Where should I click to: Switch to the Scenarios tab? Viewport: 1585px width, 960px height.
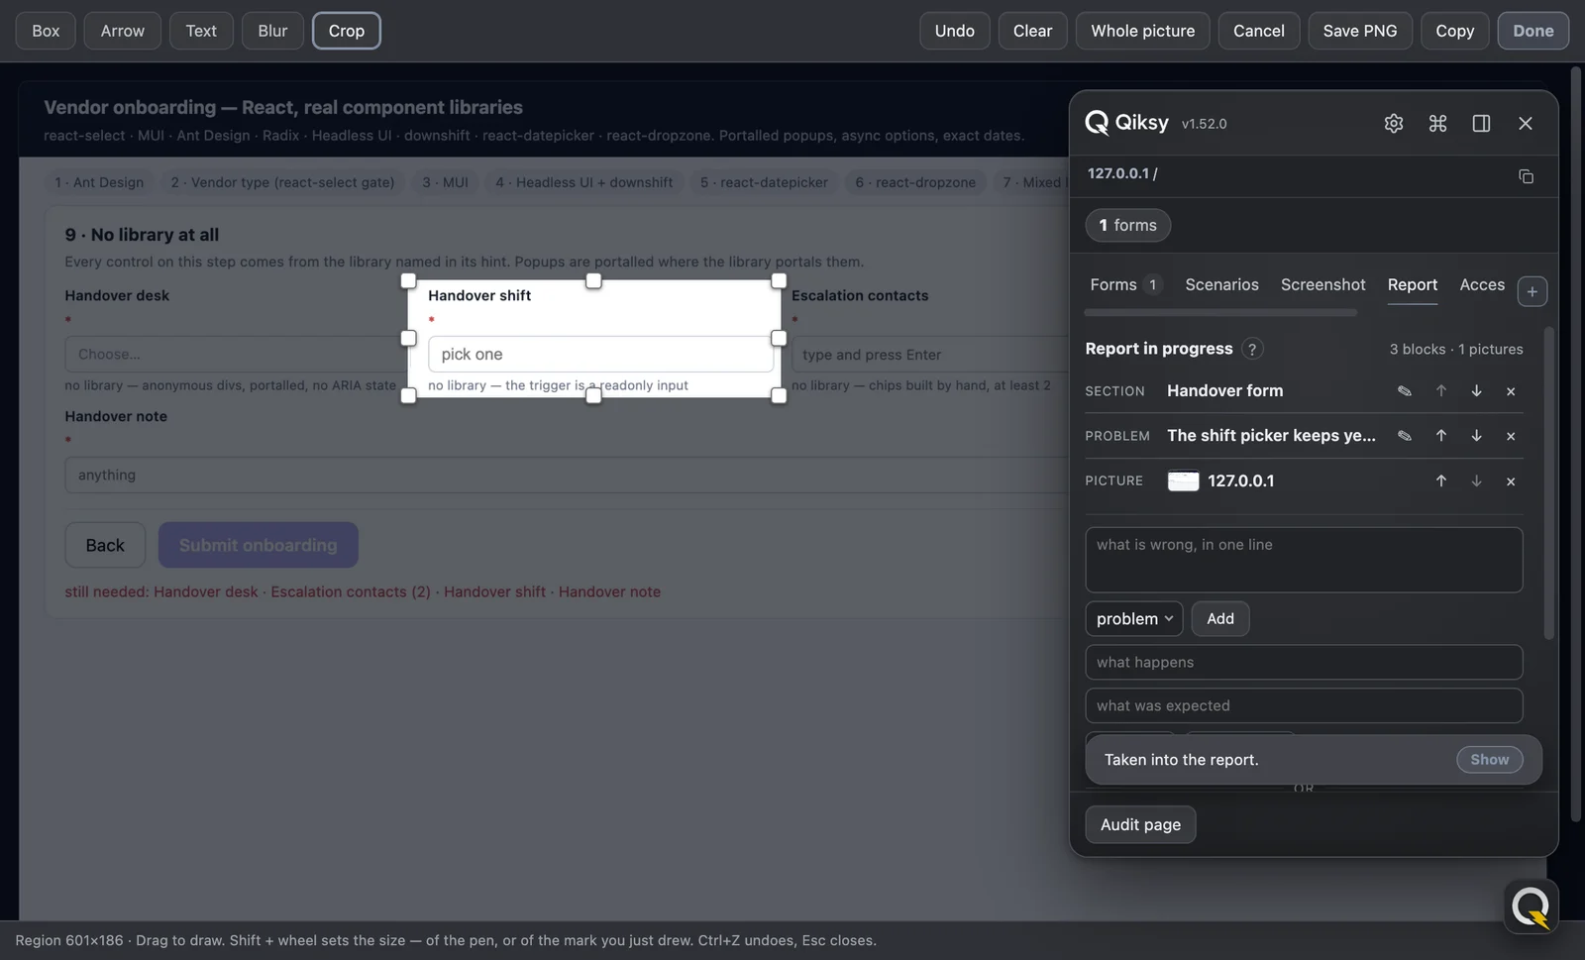(1221, 284)
